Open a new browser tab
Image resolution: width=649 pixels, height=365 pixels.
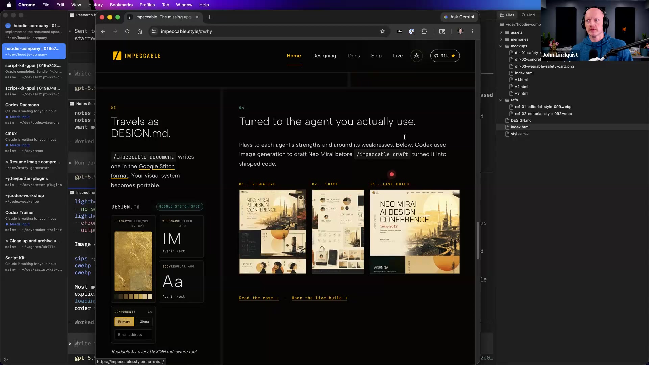(x=210, y=17)
